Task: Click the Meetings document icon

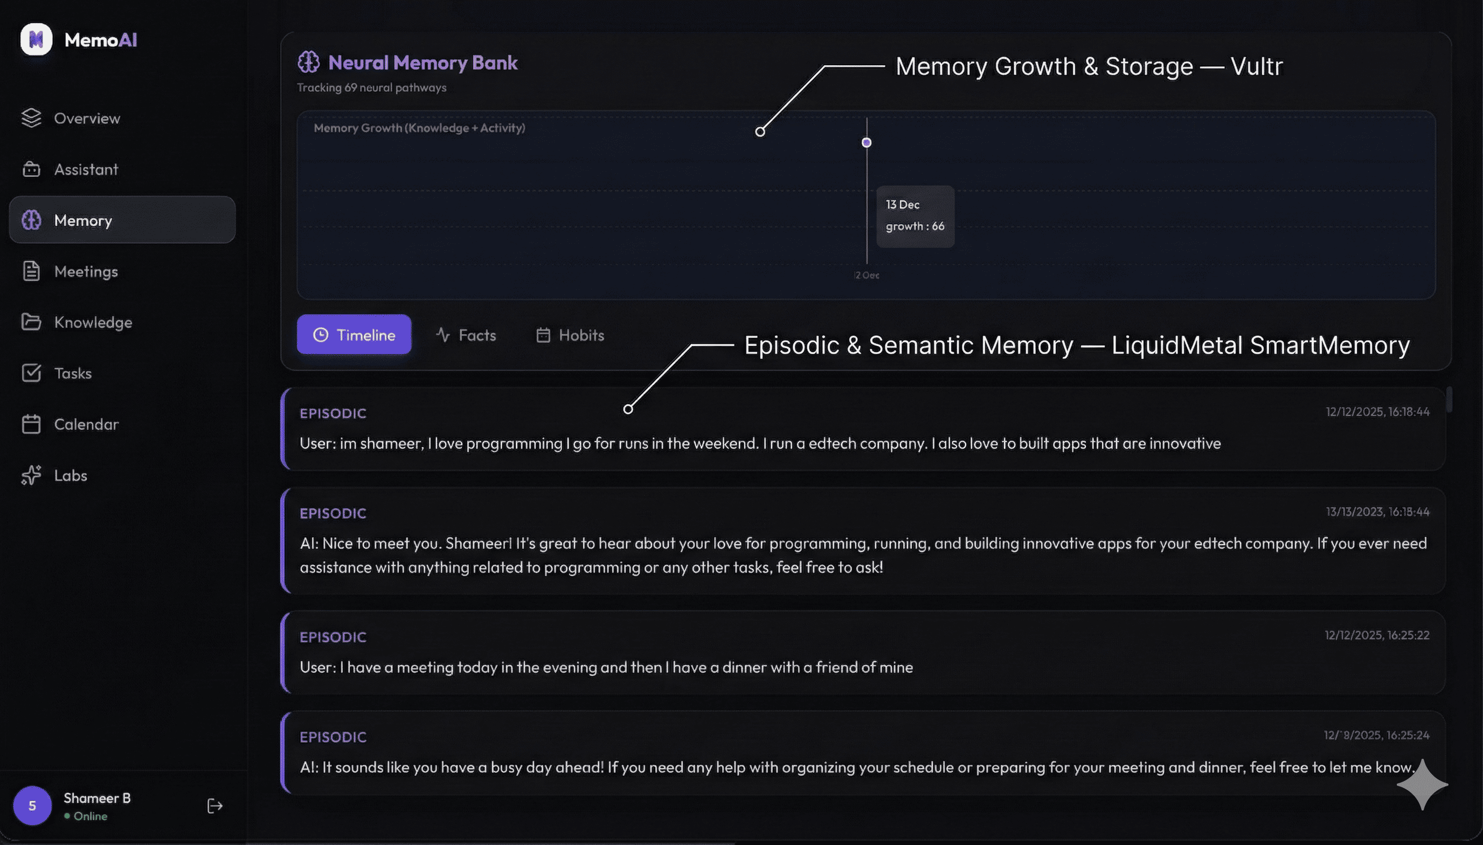Action: [x=31, y=271]
